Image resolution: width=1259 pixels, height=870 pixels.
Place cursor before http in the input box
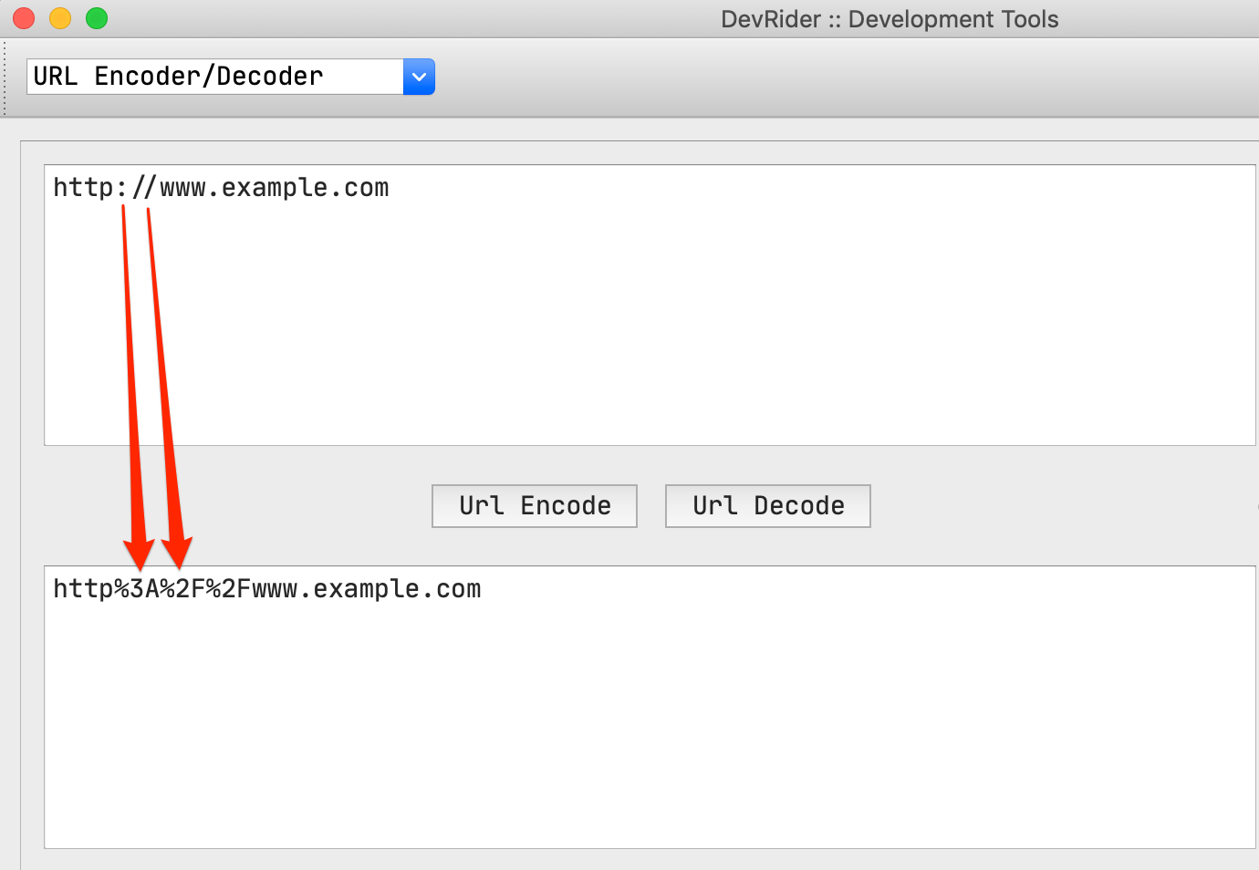[54, 188]
